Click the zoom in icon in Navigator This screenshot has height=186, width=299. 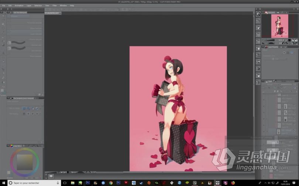[286, 40]
